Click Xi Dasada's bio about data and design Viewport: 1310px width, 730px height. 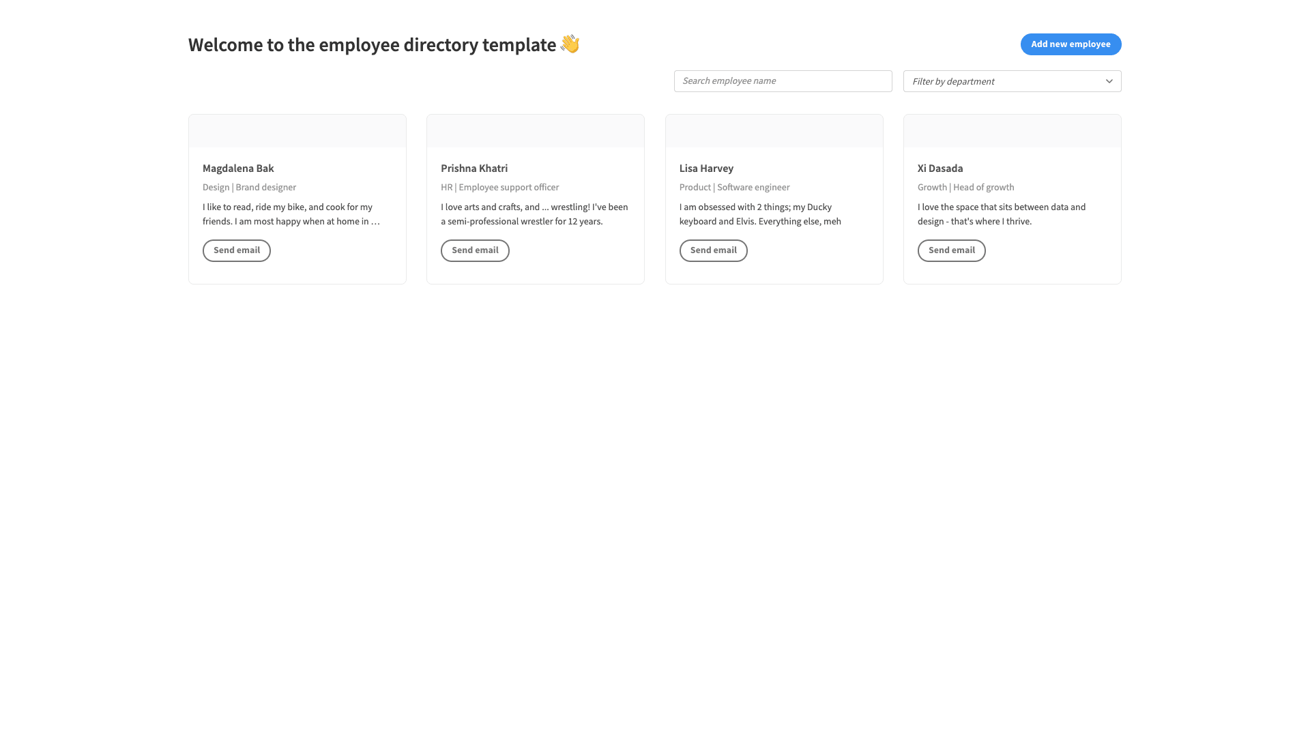pos(1002,214)
